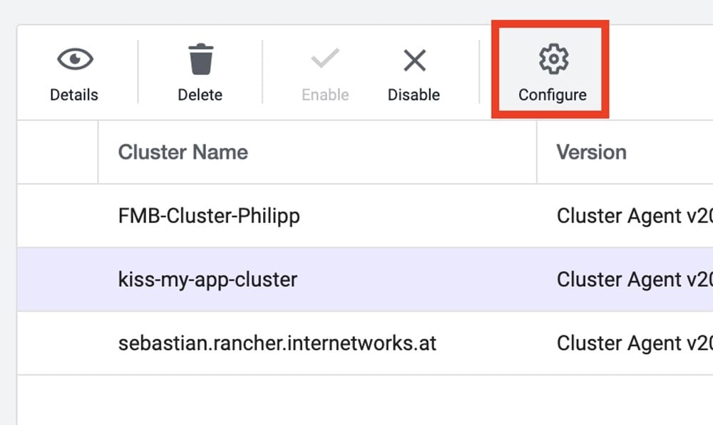Sort by the Version column header

point(591,152)
